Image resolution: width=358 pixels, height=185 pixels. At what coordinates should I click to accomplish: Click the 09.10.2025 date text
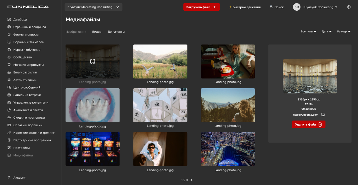coord(309,109)
